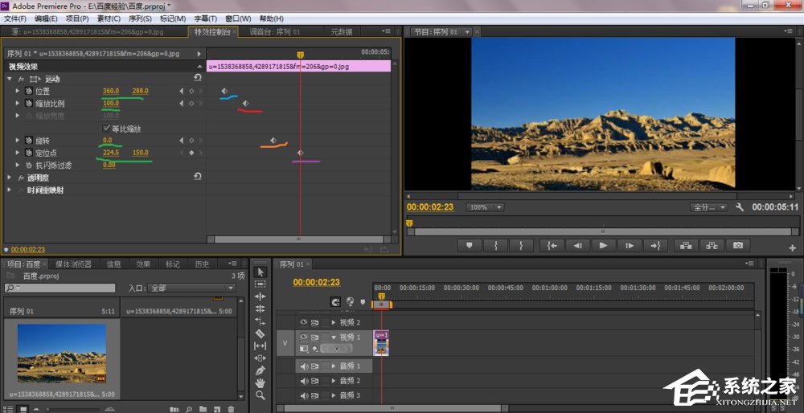This screenshot has width=804, height=413.
Task: Uncheck the 等比缩放 uniform scale checkbox
Action: pyautogui.click(x=107, y=129)
